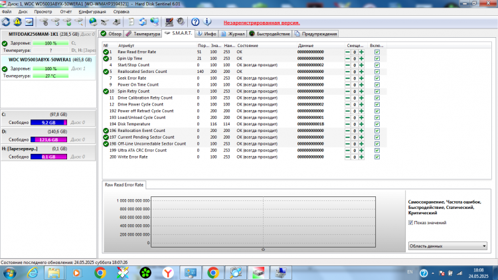Switch to the Быстродействие tab
Image resolution: width=498 pixels, height=280 pixels.
pos(270,34)
